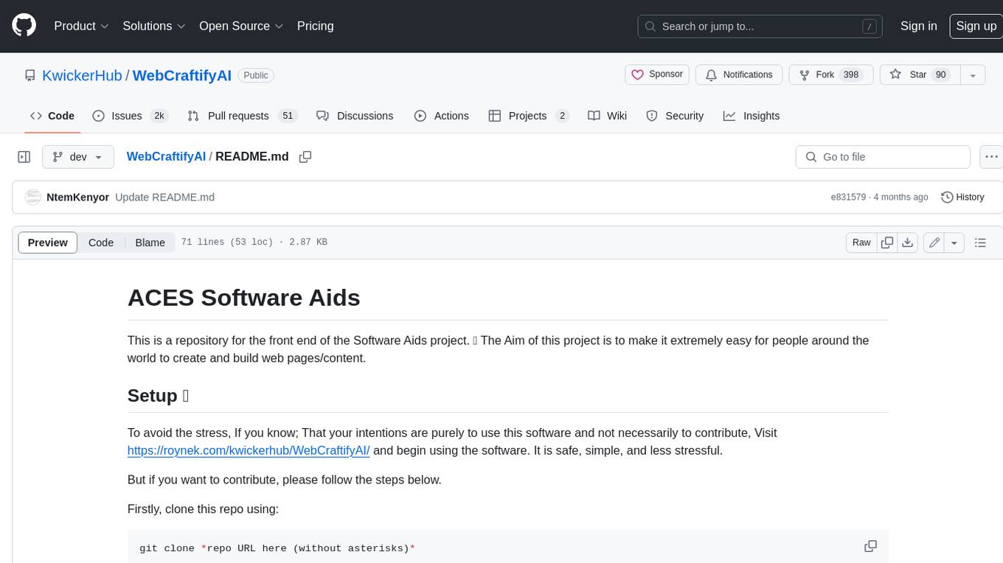The image size is (1003, 563).
Task: Download the raw file
Action: coord(908,242)
